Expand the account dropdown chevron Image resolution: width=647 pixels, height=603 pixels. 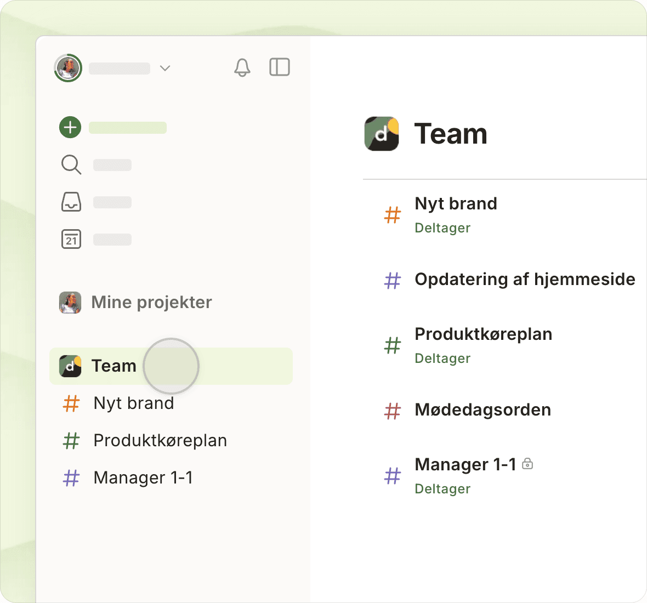pyautogui.click(x=165, y=68)
